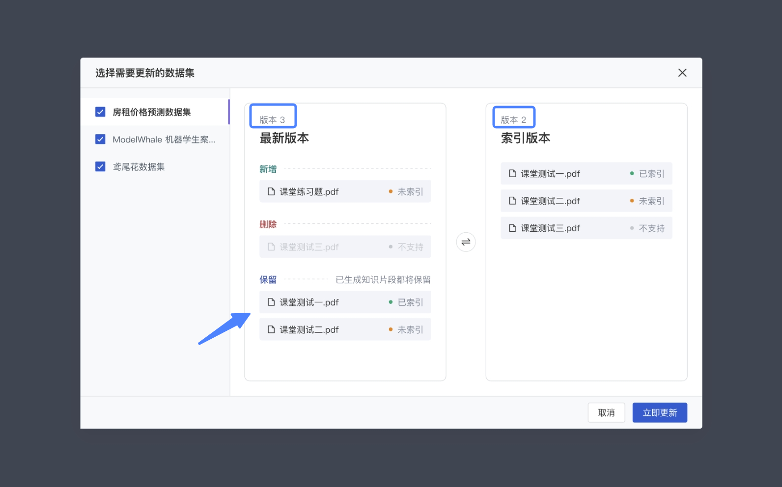
Task: Click the 取消 button
Action: [x=606, y=413]
